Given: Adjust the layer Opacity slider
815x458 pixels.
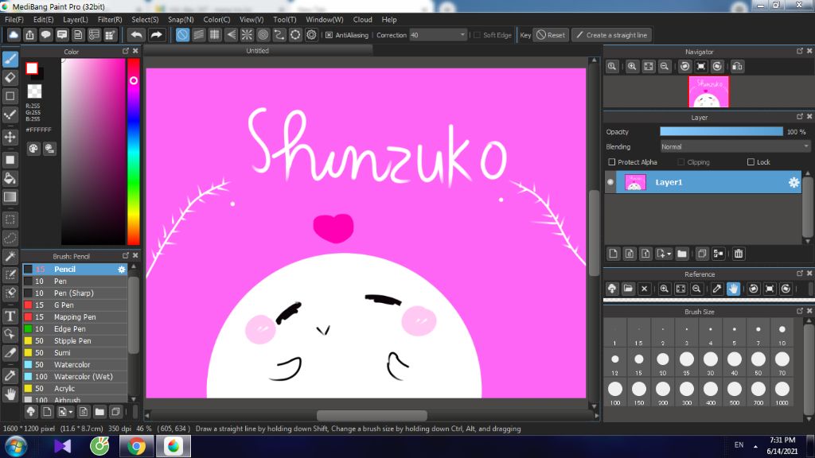Looking at the screenshot, I should [x=721, y=132].
